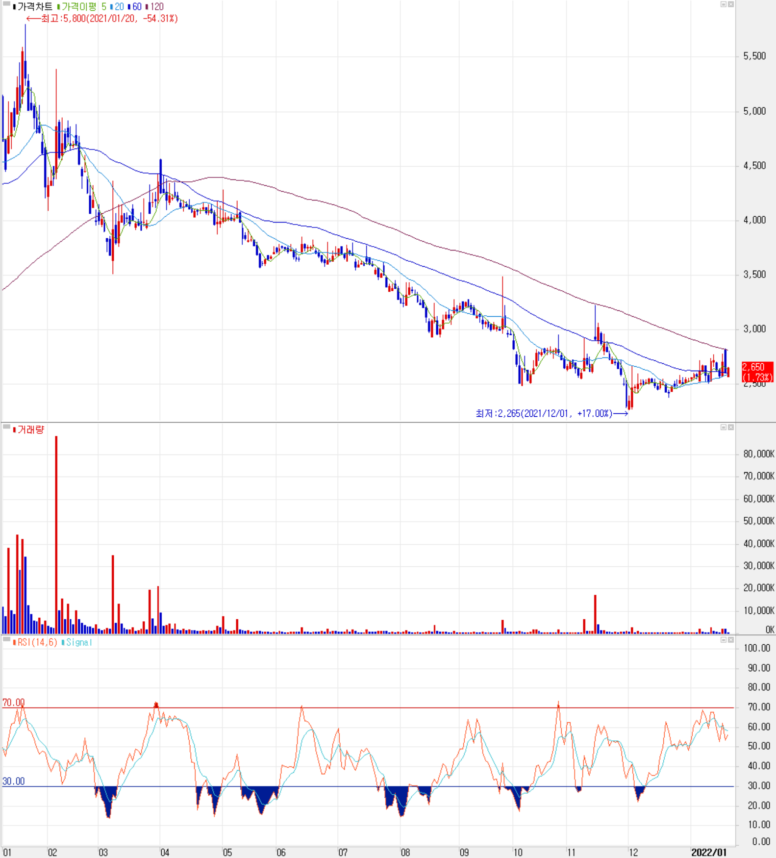Click the size toggle icon on the price chart panel

click(724, 4)
